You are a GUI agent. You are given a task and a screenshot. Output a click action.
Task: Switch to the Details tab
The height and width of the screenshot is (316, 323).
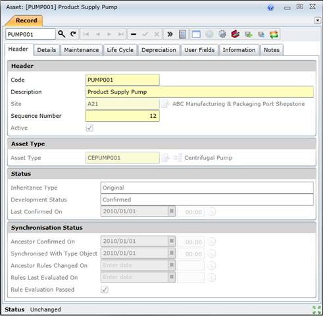(x=47, y=50)
